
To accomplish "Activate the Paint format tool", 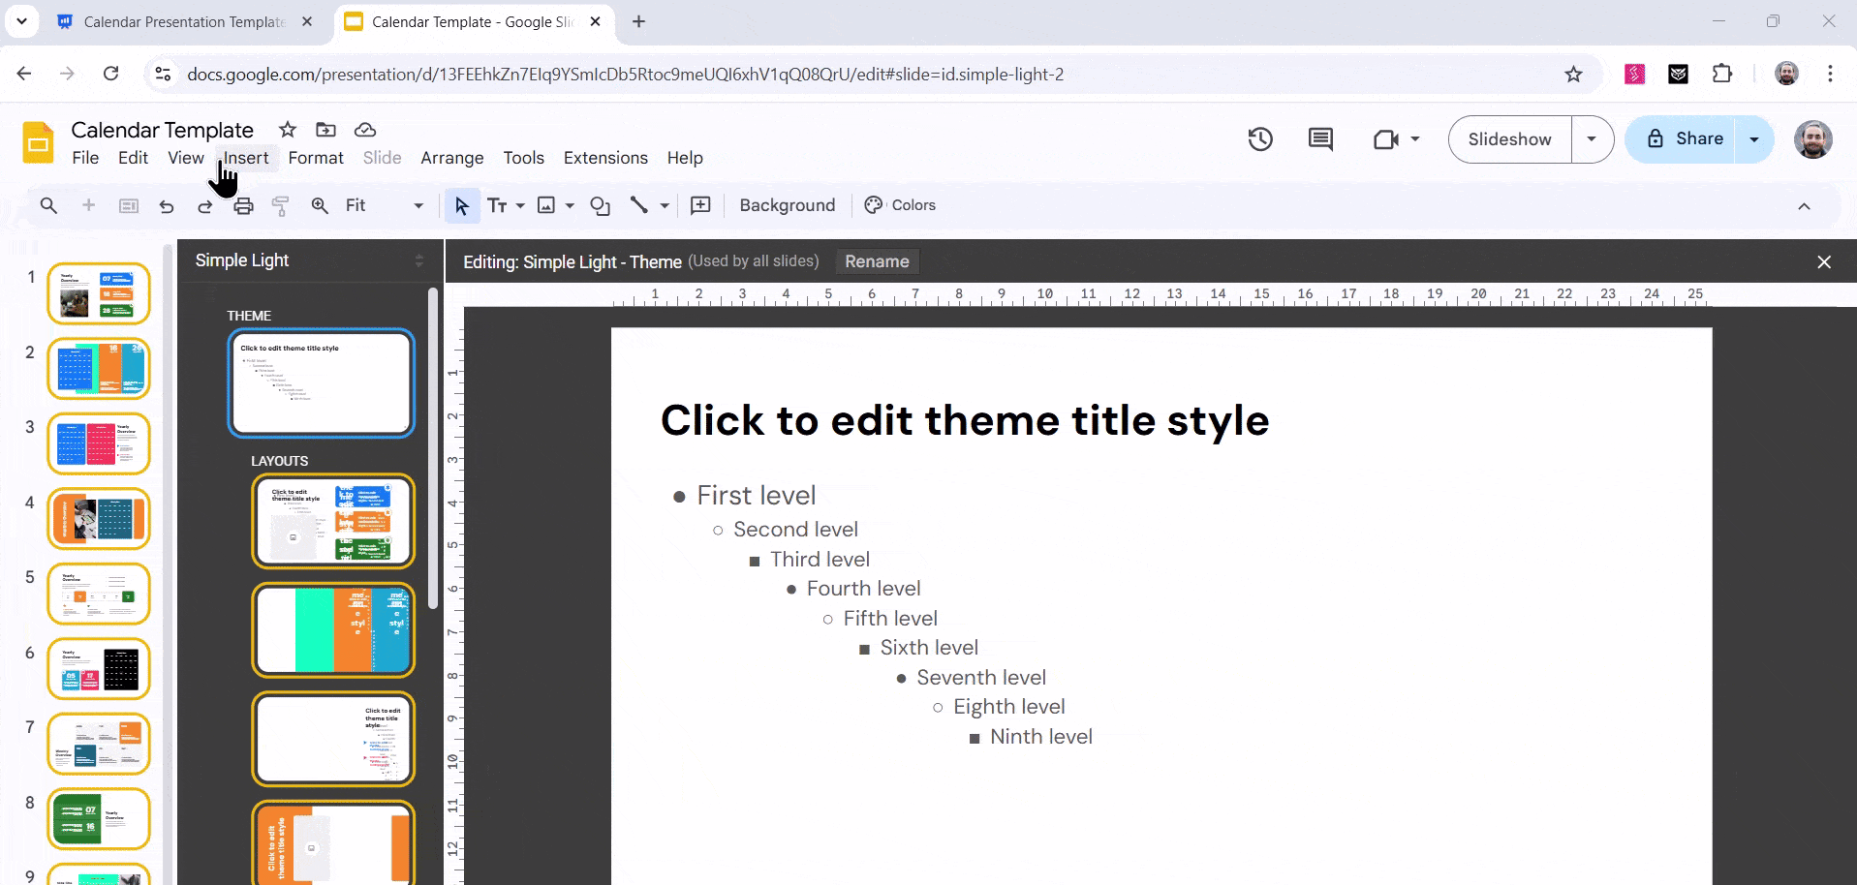I will 280,205.
